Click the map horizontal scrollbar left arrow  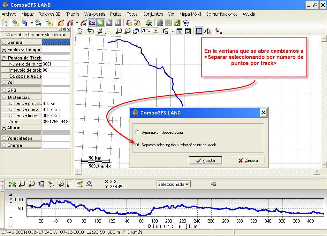coord(77,171)
